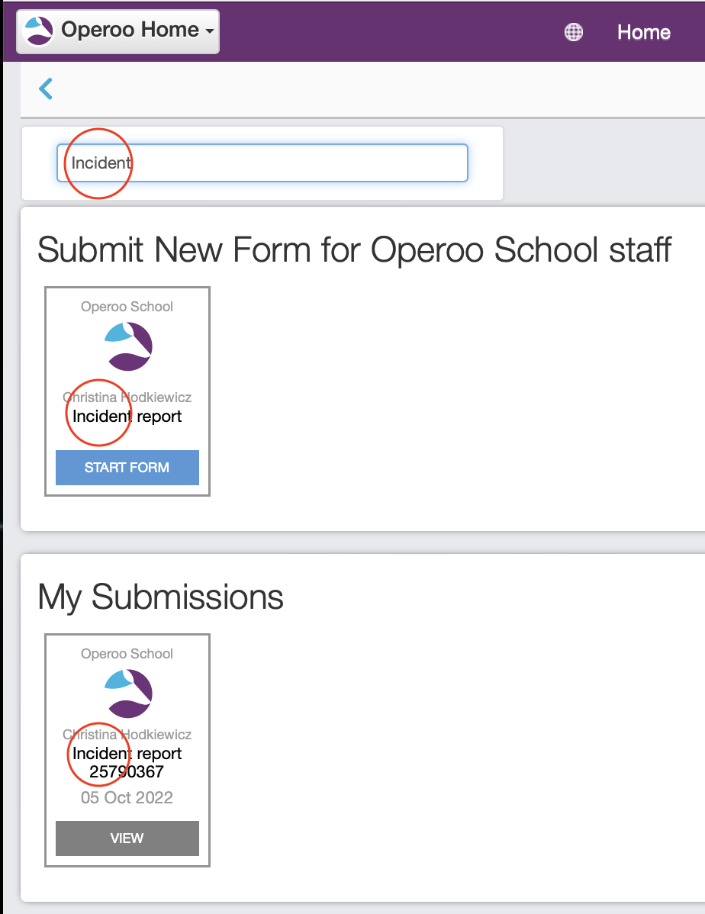Image resolution: width=705 pixels, height=914 pixels.
Task: Click Christina Hodkiewicz's name on the submission card
Action: pyautogui.click(x=127, y=735)
